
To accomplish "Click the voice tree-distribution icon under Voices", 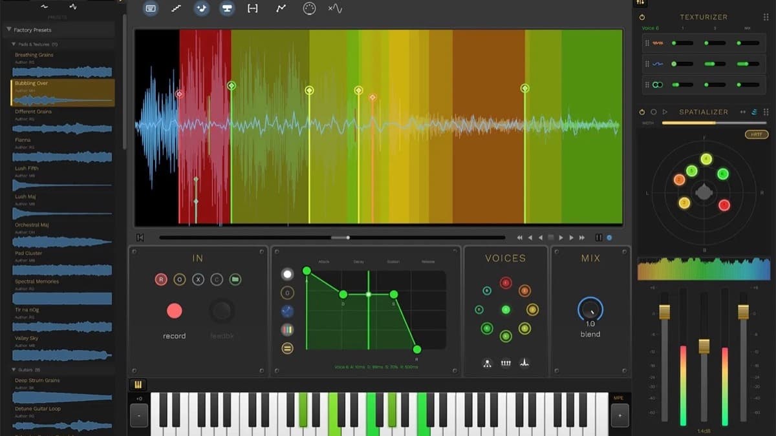I will pyautogui.click(x=487, y=364).
